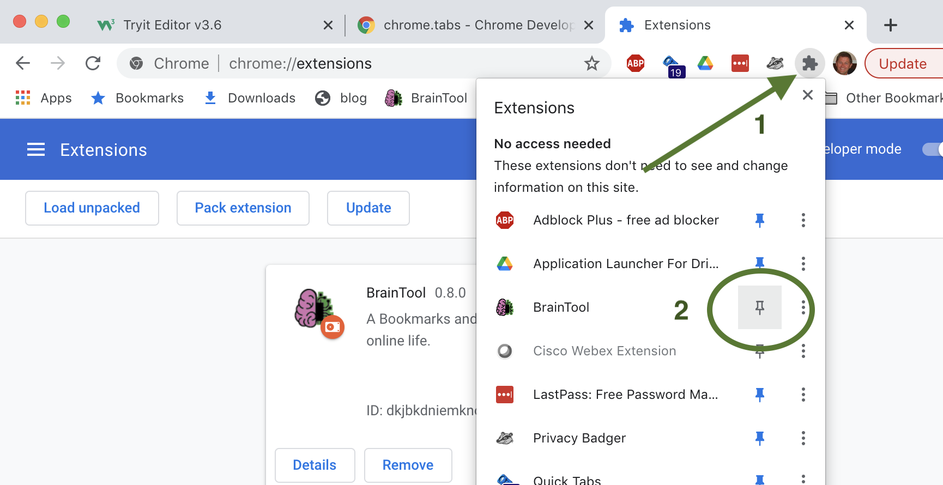Click the Chrome site info chip

point(170,64)
